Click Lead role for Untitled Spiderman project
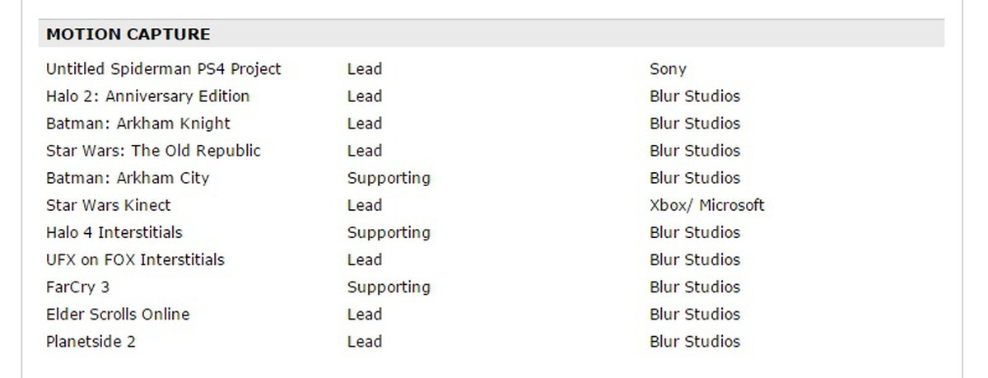Viewport: 988px width, 378px height. pos(365,69)
